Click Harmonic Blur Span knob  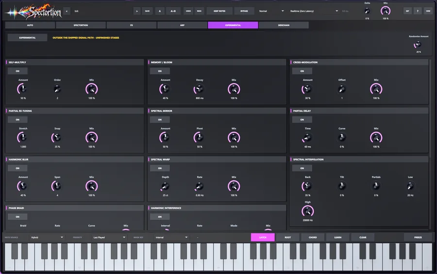57,186
